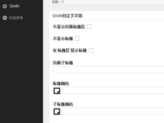Toggle the 不显示标题 checkbox
This screenshot has height=123, width=164.
(x=77, y=38)
